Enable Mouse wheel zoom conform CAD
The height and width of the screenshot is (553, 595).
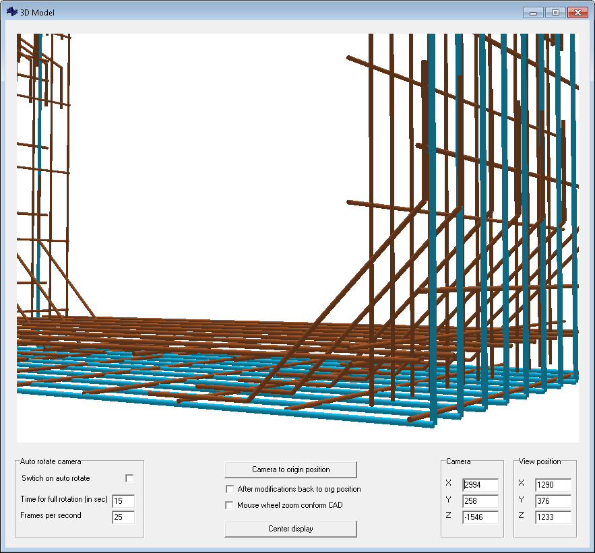(x=230, y=505)
